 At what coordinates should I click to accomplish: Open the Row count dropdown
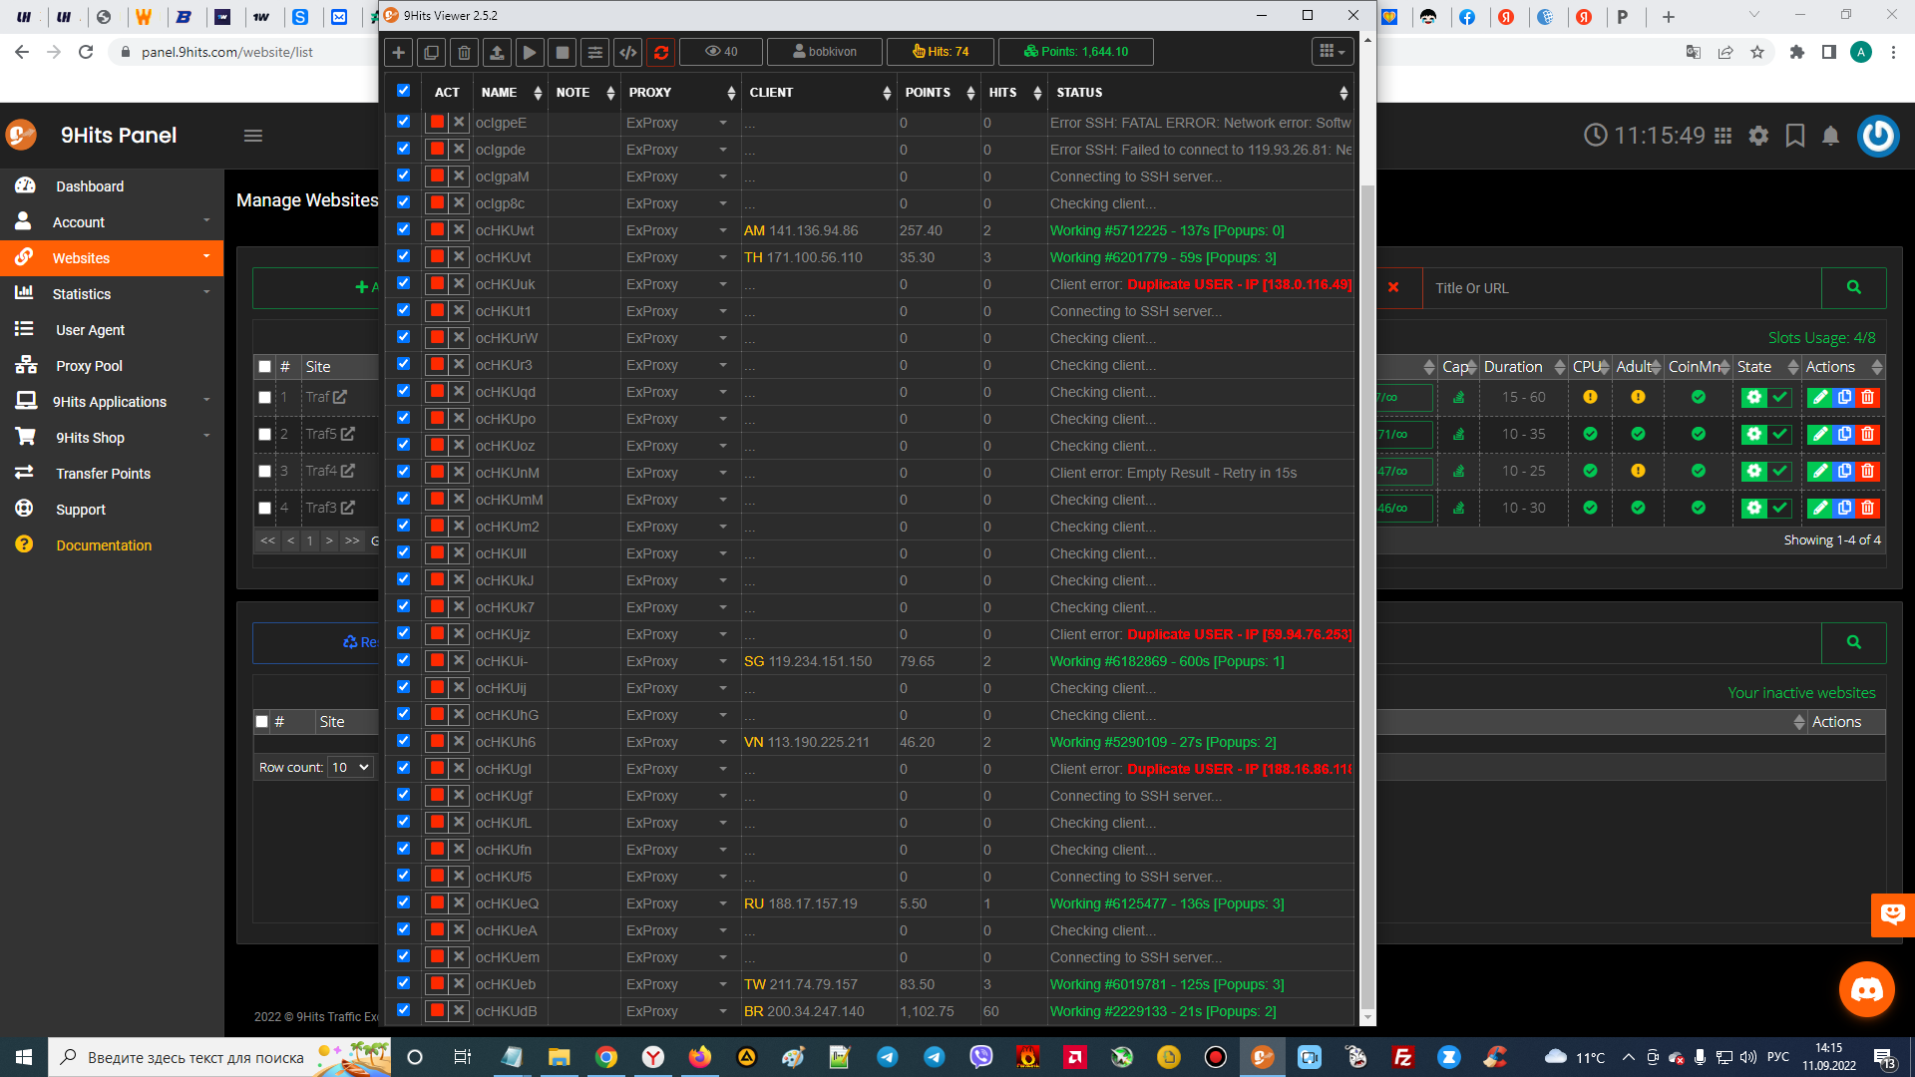coord(350,767)
